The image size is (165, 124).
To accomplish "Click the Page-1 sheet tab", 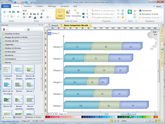I will pyautogui.click(x=62, y=114).
